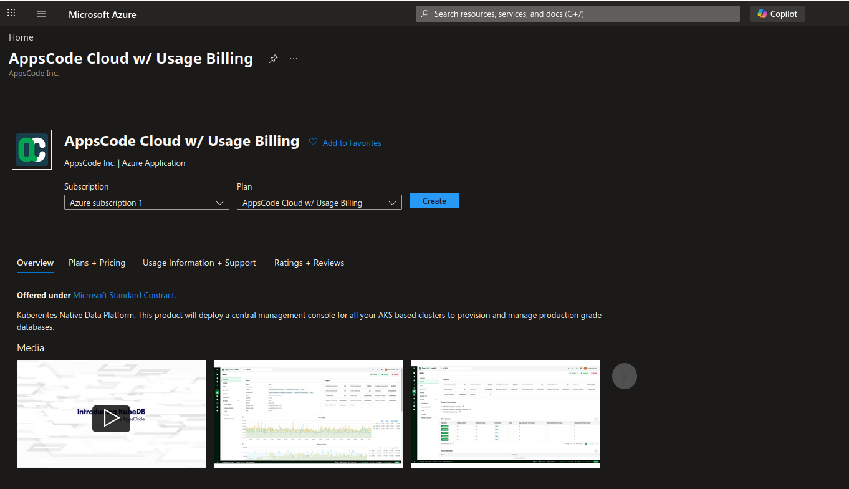Pin AppsCode Cloud page with pin icon
This screenshot has height=489, width=849.
(x=273, y=59)
